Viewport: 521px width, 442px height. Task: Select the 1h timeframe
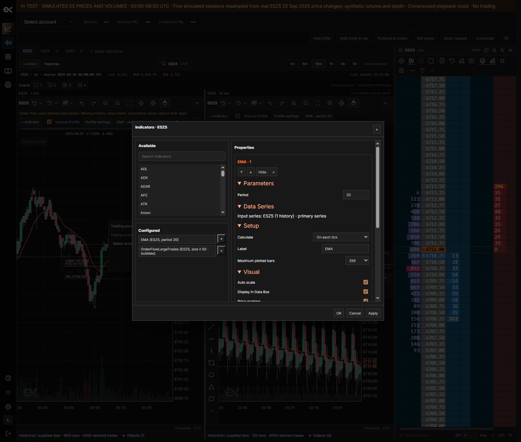point(331,64)
